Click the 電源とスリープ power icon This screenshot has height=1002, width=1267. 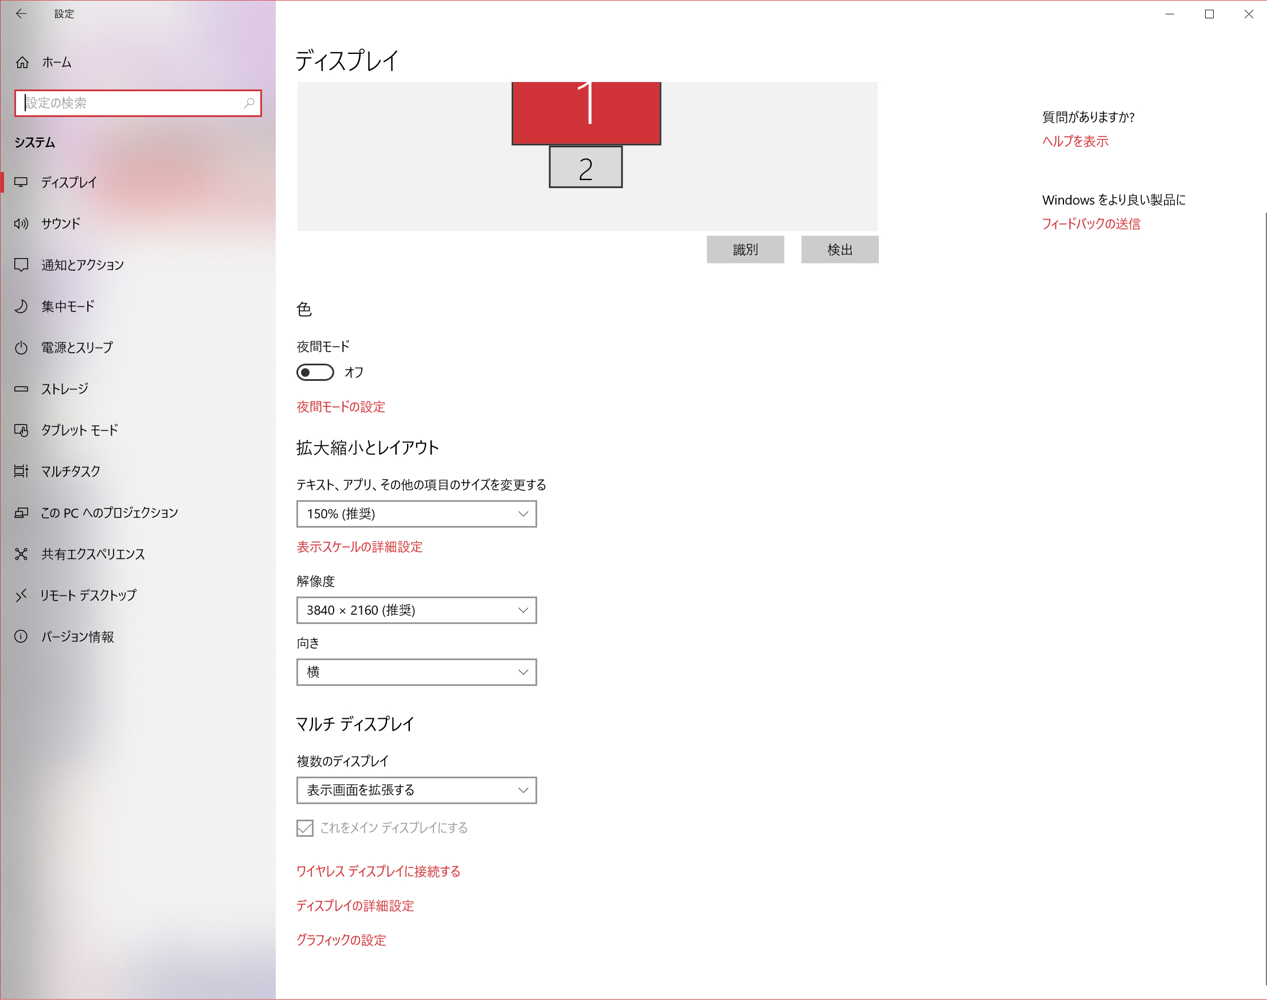21,348
